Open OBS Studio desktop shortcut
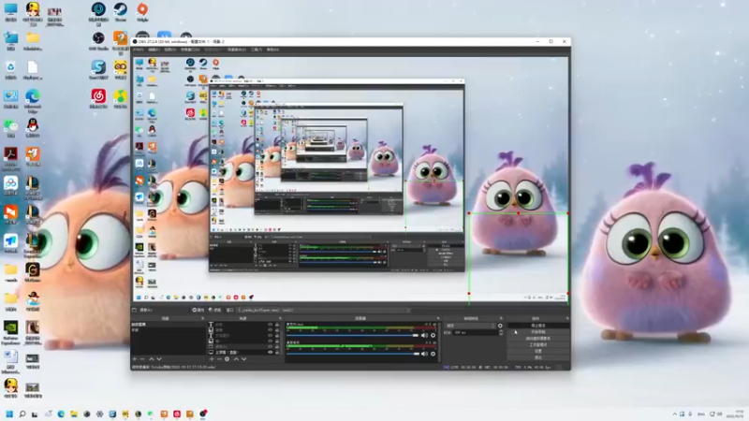 pyautogui.click(x=98, y=41)
